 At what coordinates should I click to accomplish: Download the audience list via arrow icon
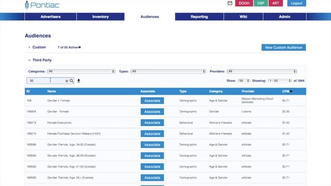pos(79,81)
